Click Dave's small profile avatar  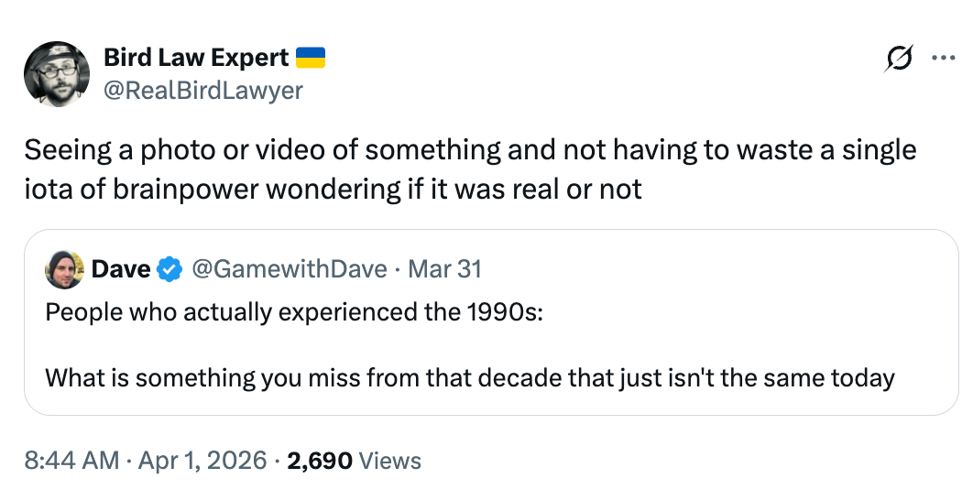click(64, 269)
